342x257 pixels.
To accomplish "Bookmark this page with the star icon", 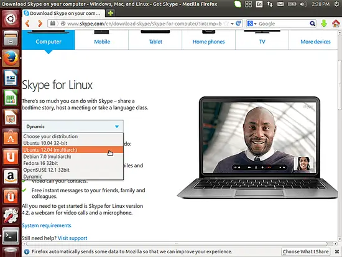I will coord(226,24).
